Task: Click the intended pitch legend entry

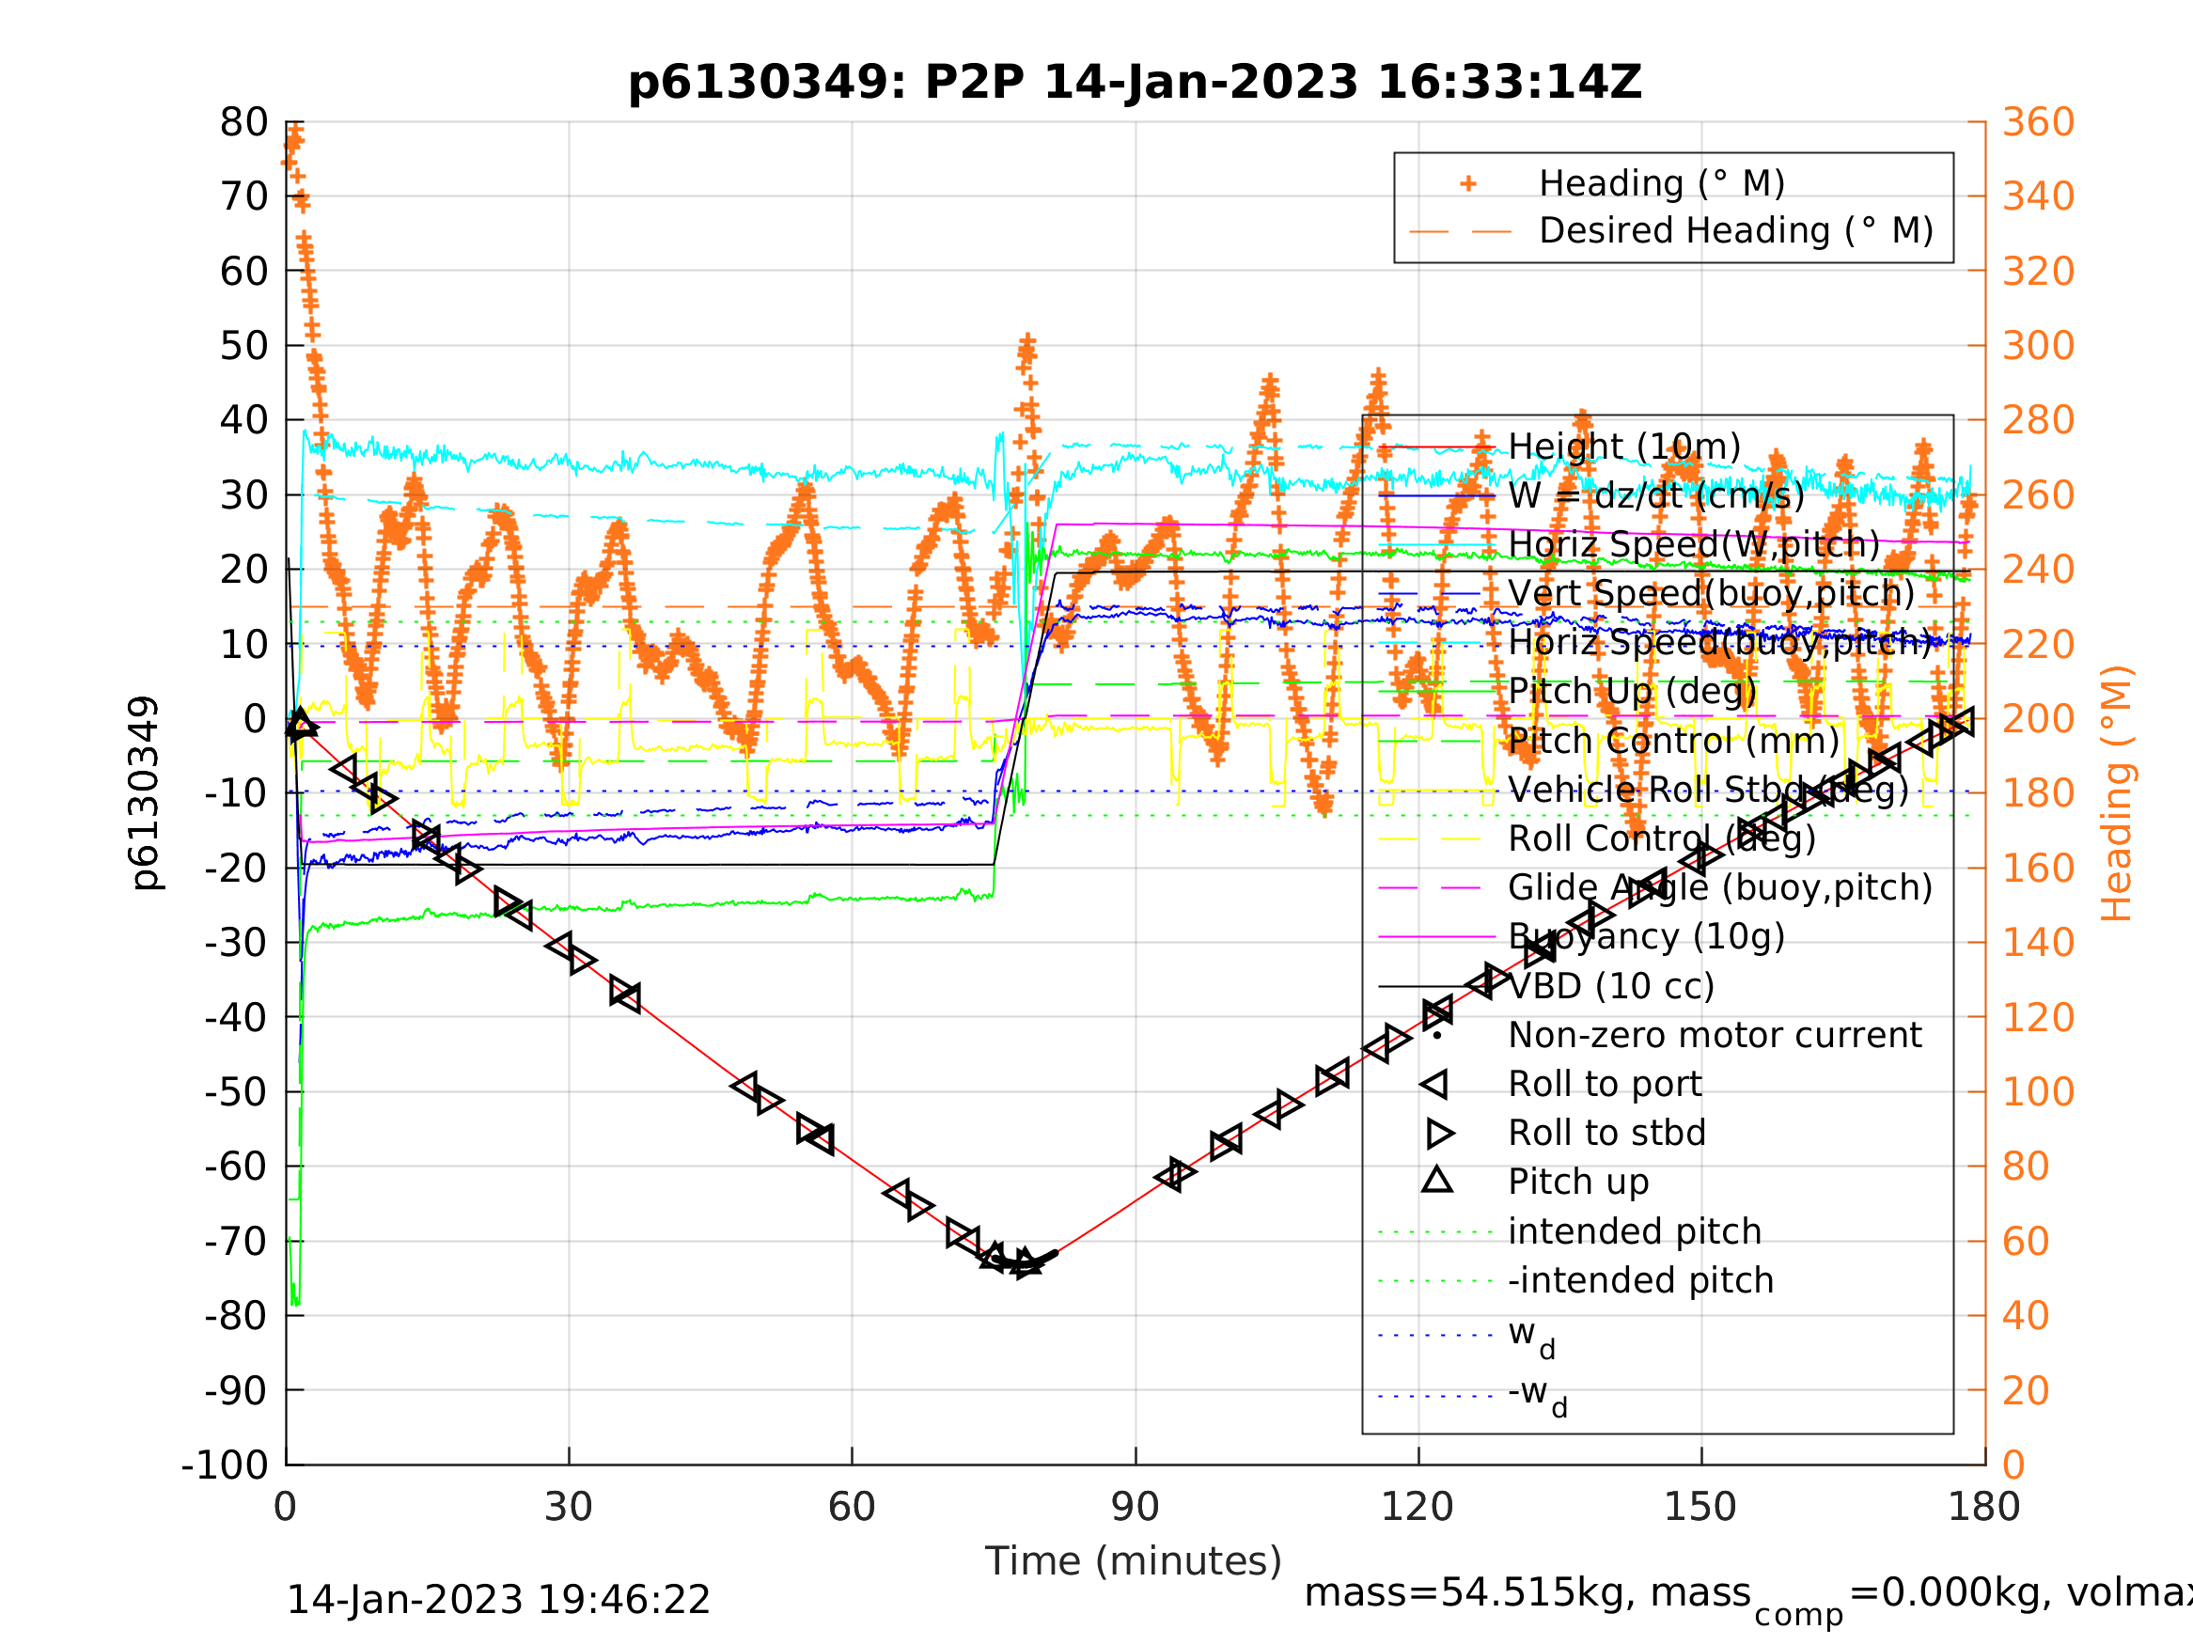Action: click(x=1634, y=1231)
